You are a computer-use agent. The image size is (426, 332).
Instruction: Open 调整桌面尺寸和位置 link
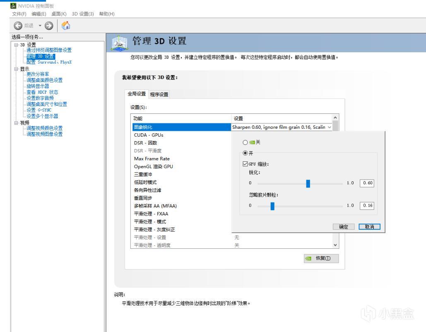(x=47, y=104)
